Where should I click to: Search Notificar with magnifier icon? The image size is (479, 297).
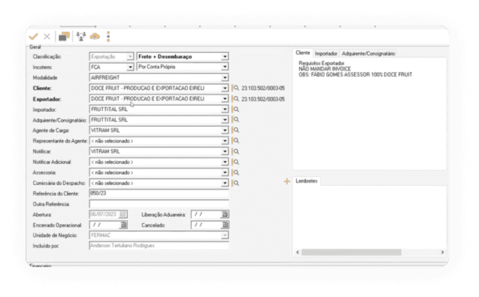[236, 152]
